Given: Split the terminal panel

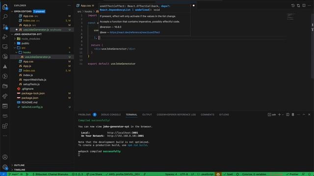Looking at the screenshot, I should [x=288, y=114].
